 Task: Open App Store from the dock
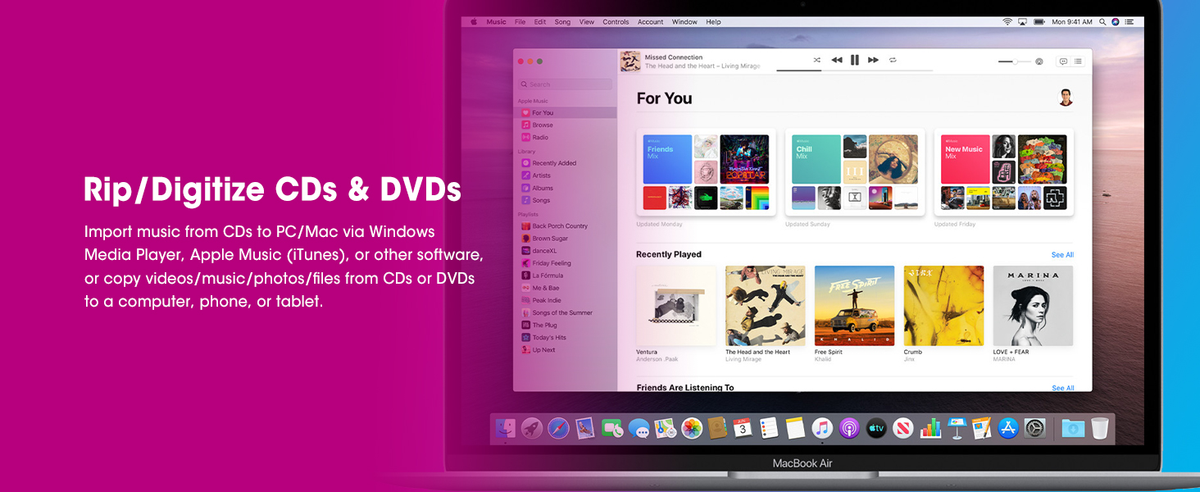1008,428
